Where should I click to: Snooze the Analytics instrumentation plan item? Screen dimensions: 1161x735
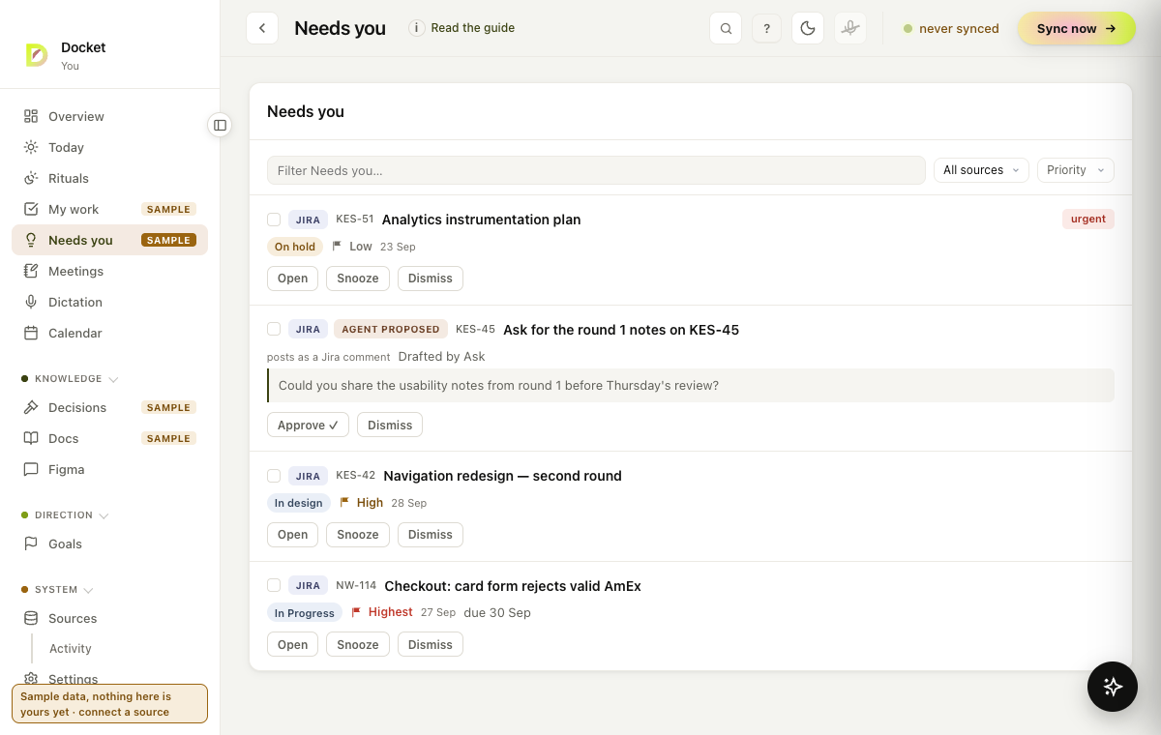[x=358, y=279]
